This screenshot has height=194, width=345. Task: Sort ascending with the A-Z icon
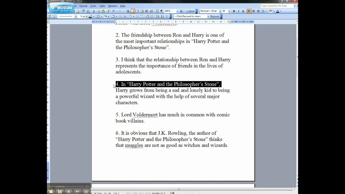[158, 16]
